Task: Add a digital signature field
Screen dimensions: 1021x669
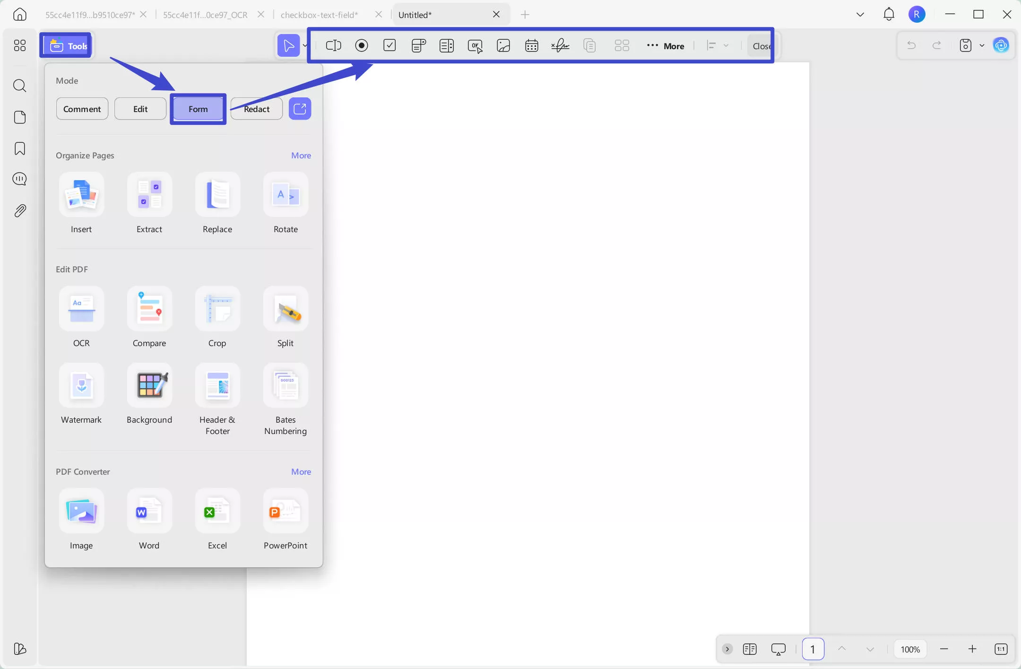Action: (x=560, y=45)
